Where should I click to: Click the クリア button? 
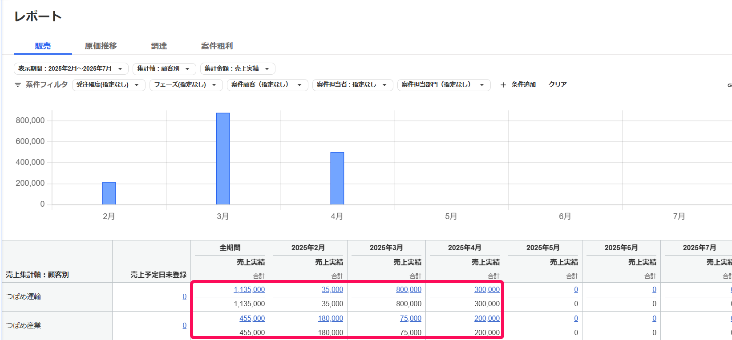558,84
